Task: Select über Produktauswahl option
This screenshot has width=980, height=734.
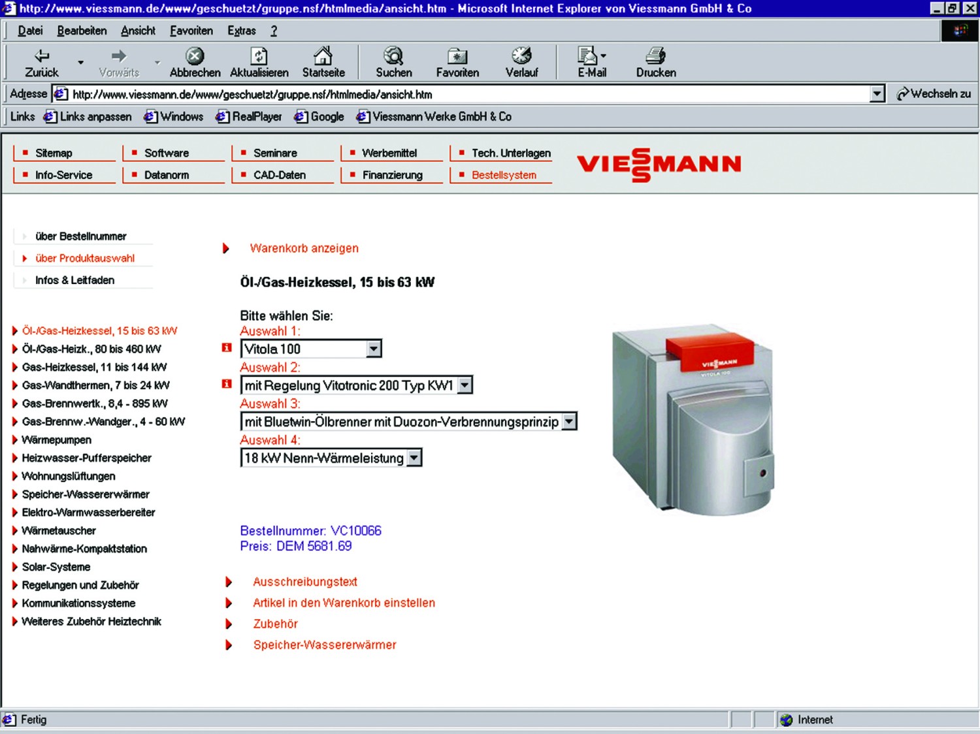Action: coord(85,259)
